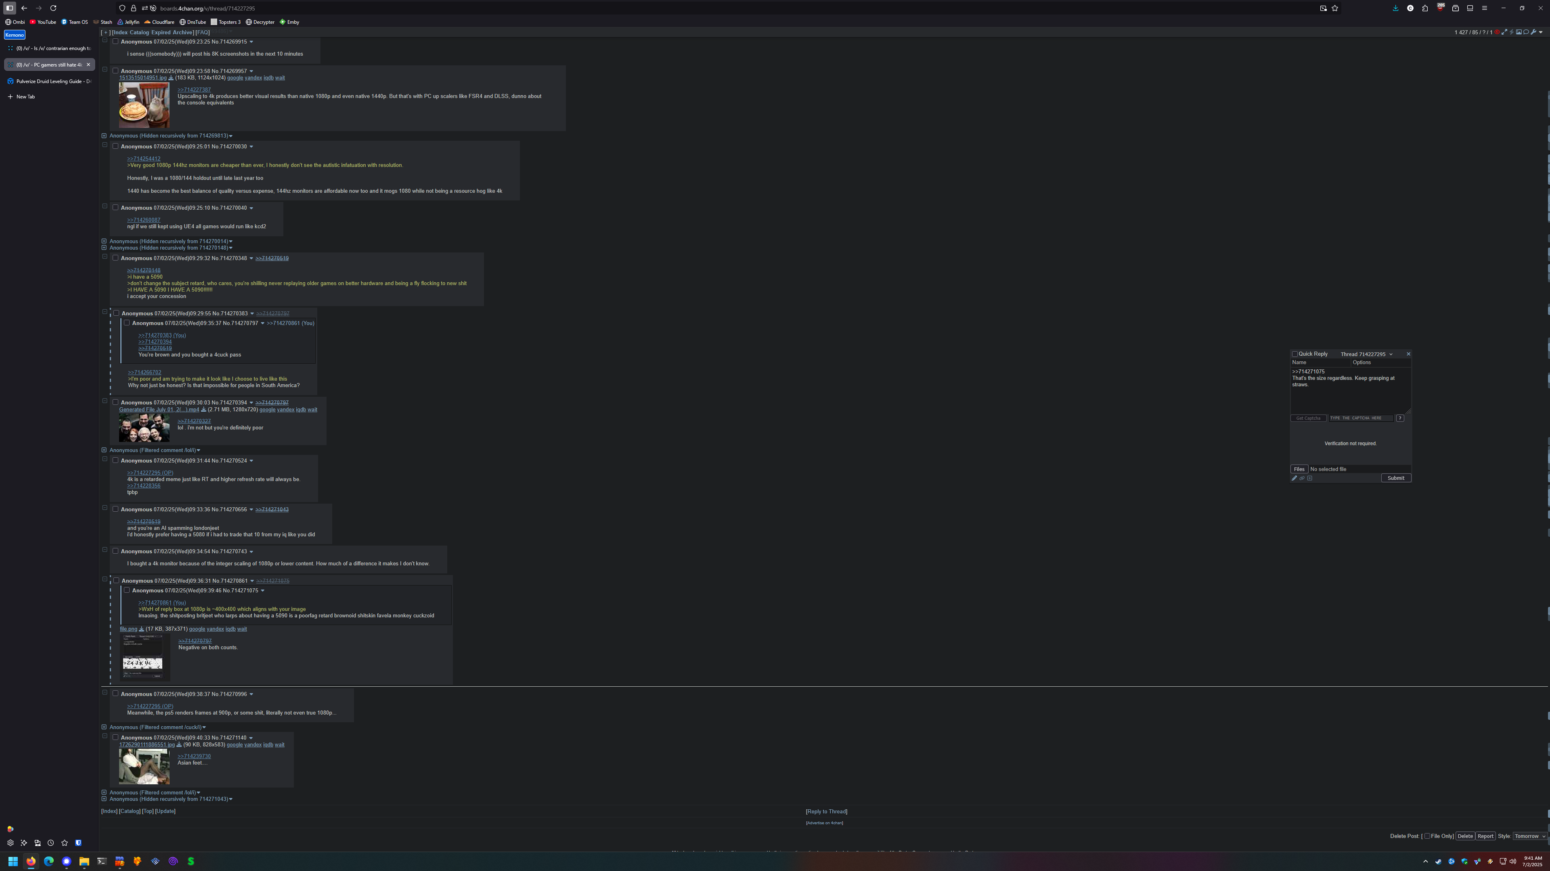The height and width of the screenshot is (871, 1550).
Task: Click the Submit button in Quick Reply
Action: point(1396,479)
